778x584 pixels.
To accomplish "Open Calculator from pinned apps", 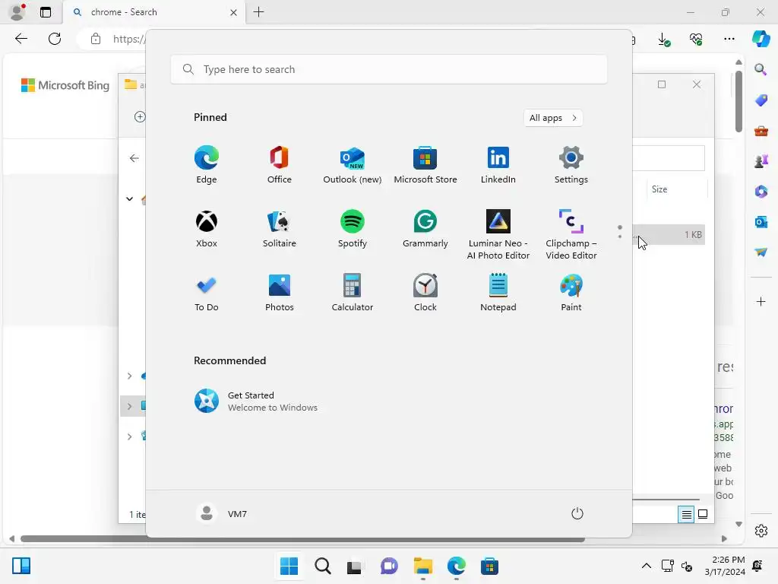I will coord(353,293).
